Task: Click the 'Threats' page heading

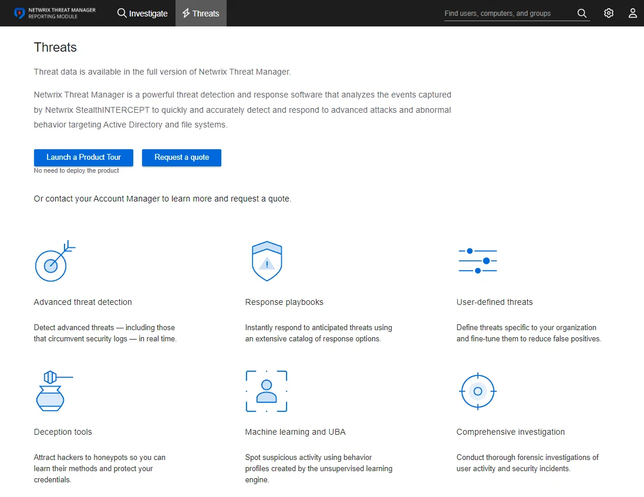Action: (55, 47)
